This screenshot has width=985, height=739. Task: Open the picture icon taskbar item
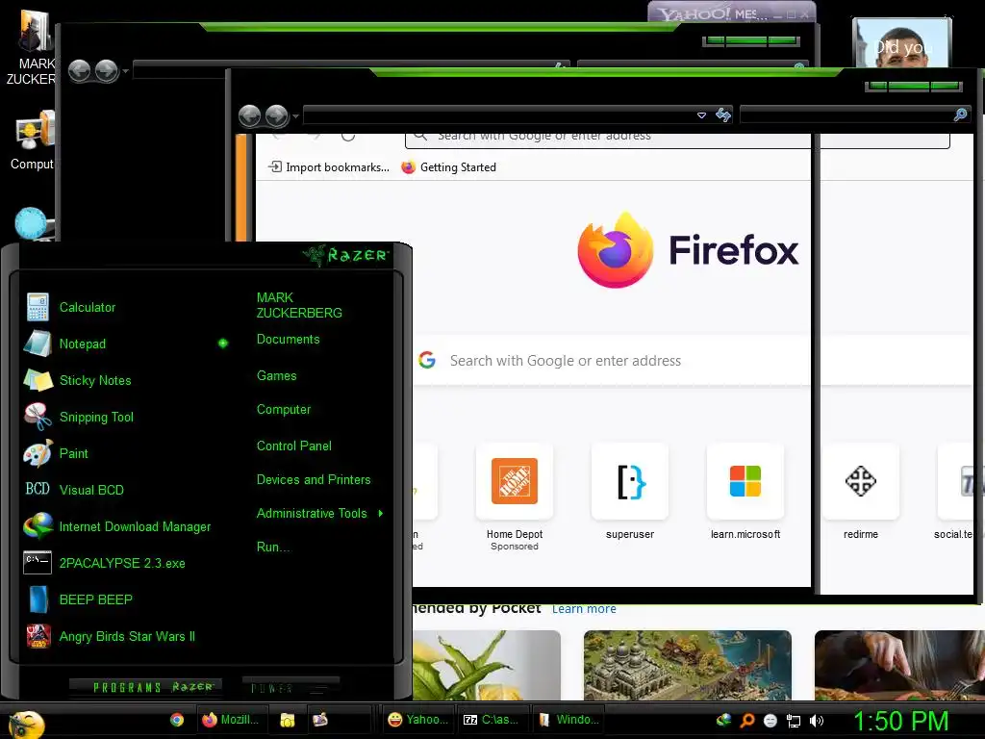(320, 720)
